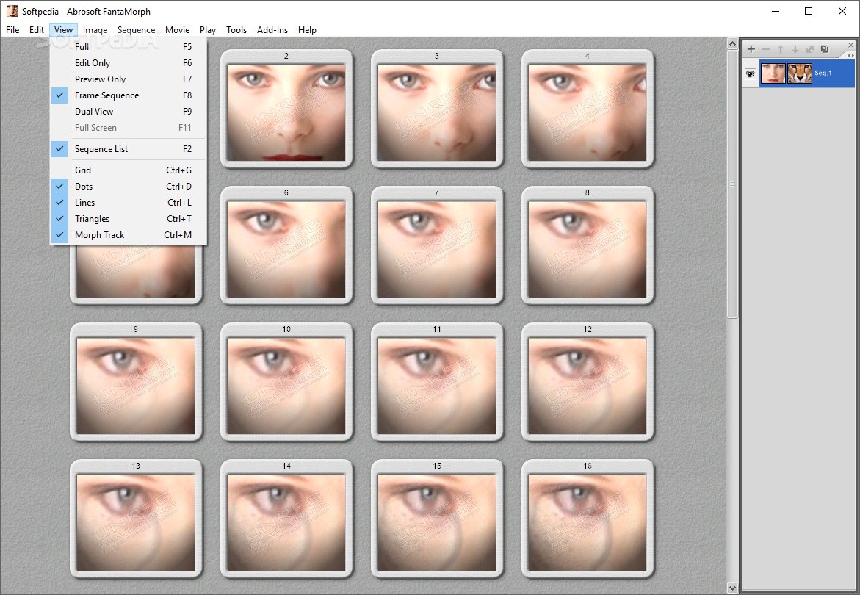Toggle visibility eye of Seq.1
The image size is (860, 595).
pyautogui.click(x=751, y=73)
